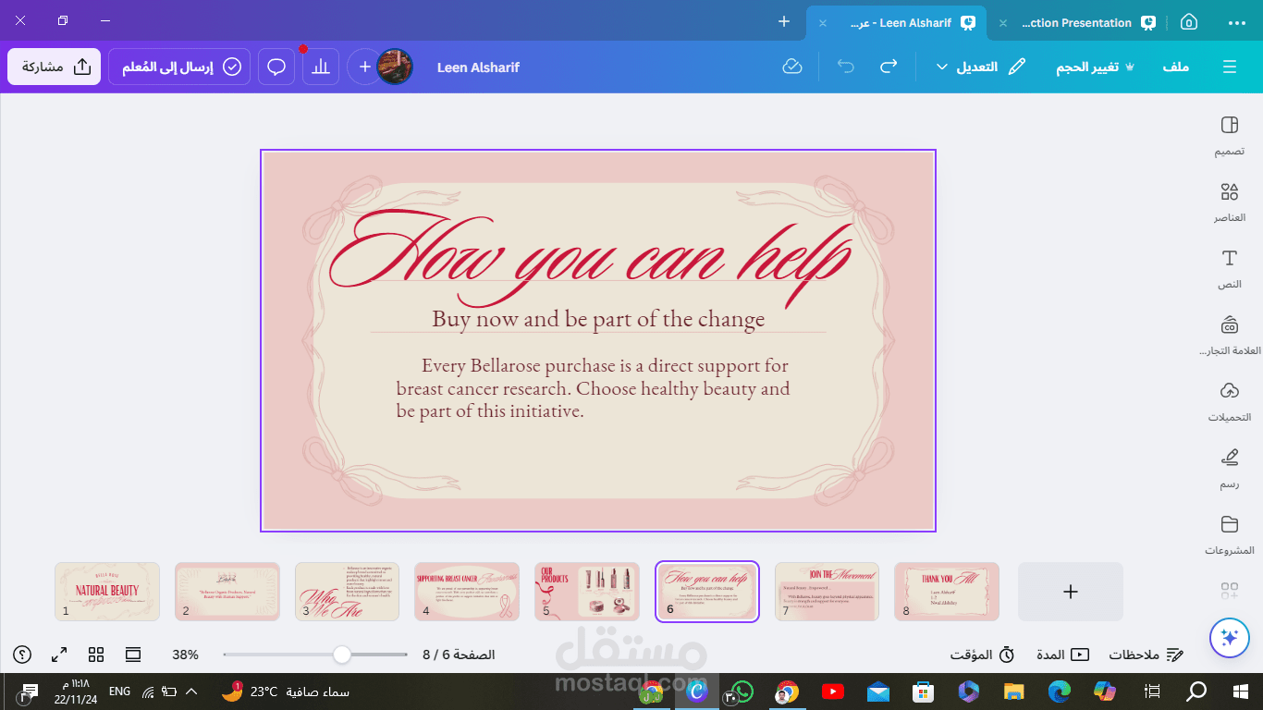Viewport: 1263px width, 710px height.
Task: Toggle the page thumbnails strip view
Action: [133, 655]
